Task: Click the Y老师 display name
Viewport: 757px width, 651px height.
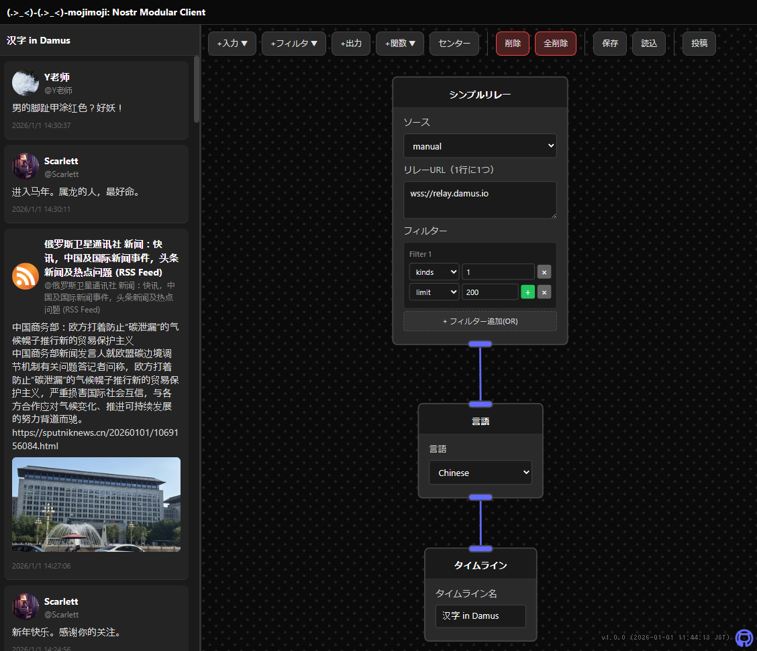Action: pyautogui.click(x=57, y=77)
